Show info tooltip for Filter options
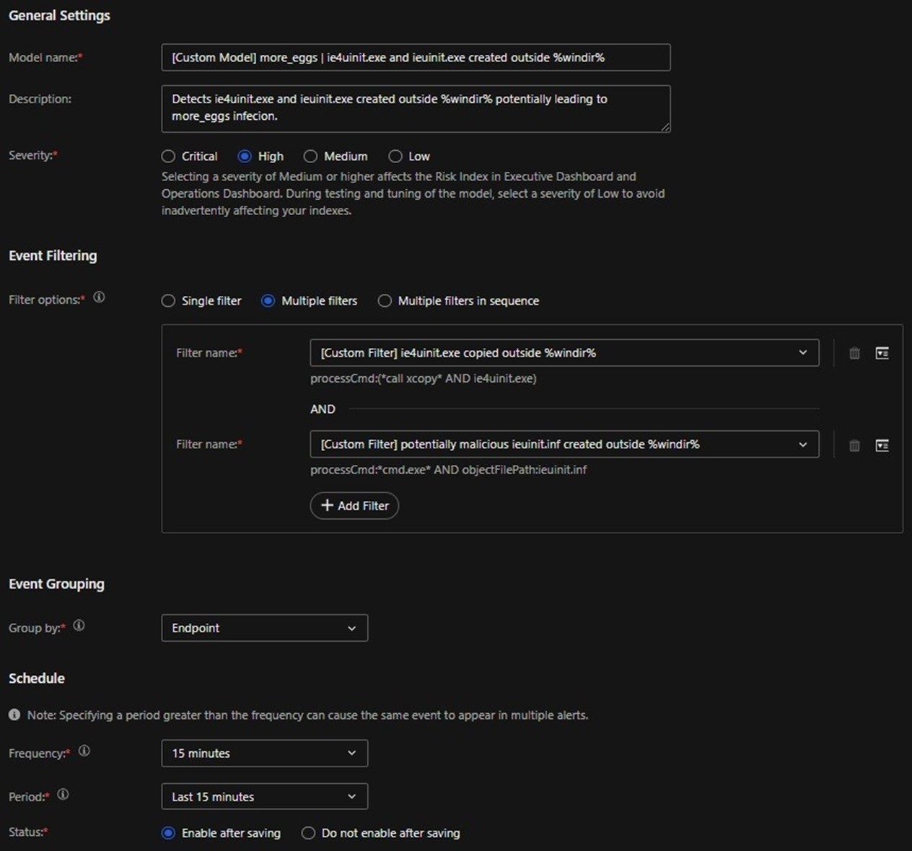Viewport: 912px width, 851px height. click(x=99, y=297)
